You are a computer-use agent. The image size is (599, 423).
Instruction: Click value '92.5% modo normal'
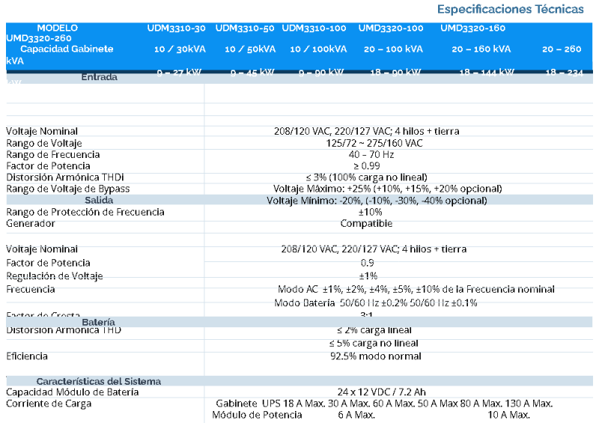coord(376,357)
